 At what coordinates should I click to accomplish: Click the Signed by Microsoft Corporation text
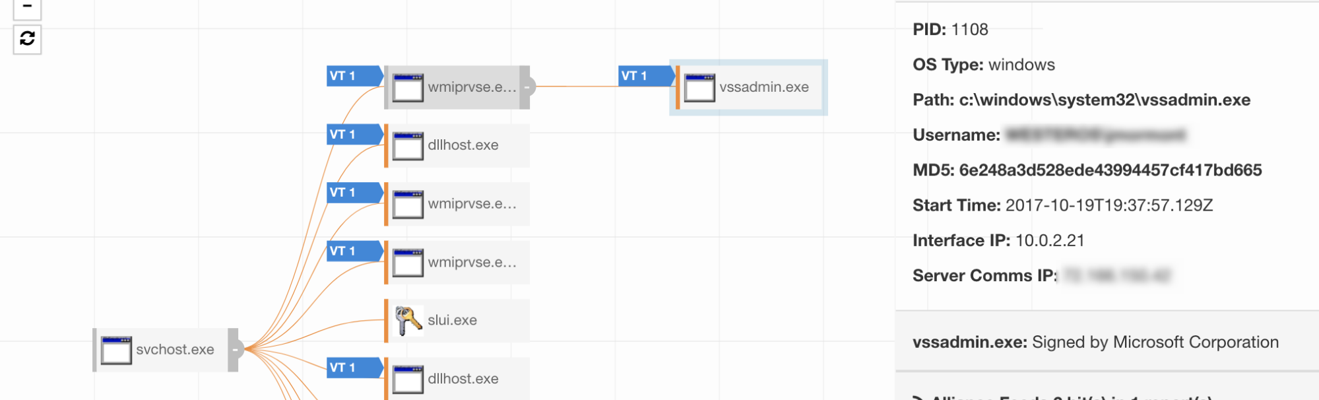click(1155, 342)
